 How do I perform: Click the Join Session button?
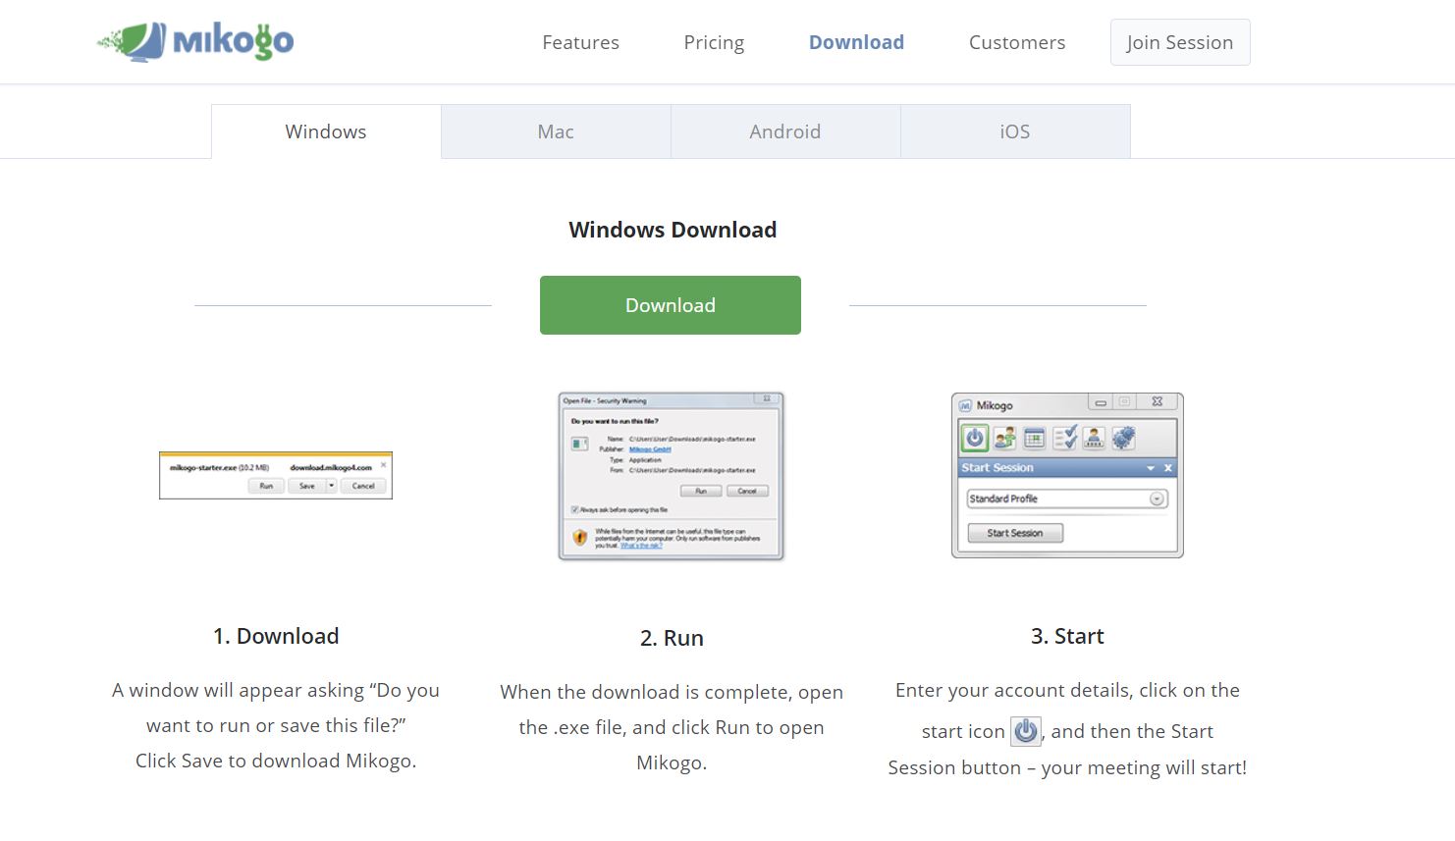point(1179,42)
